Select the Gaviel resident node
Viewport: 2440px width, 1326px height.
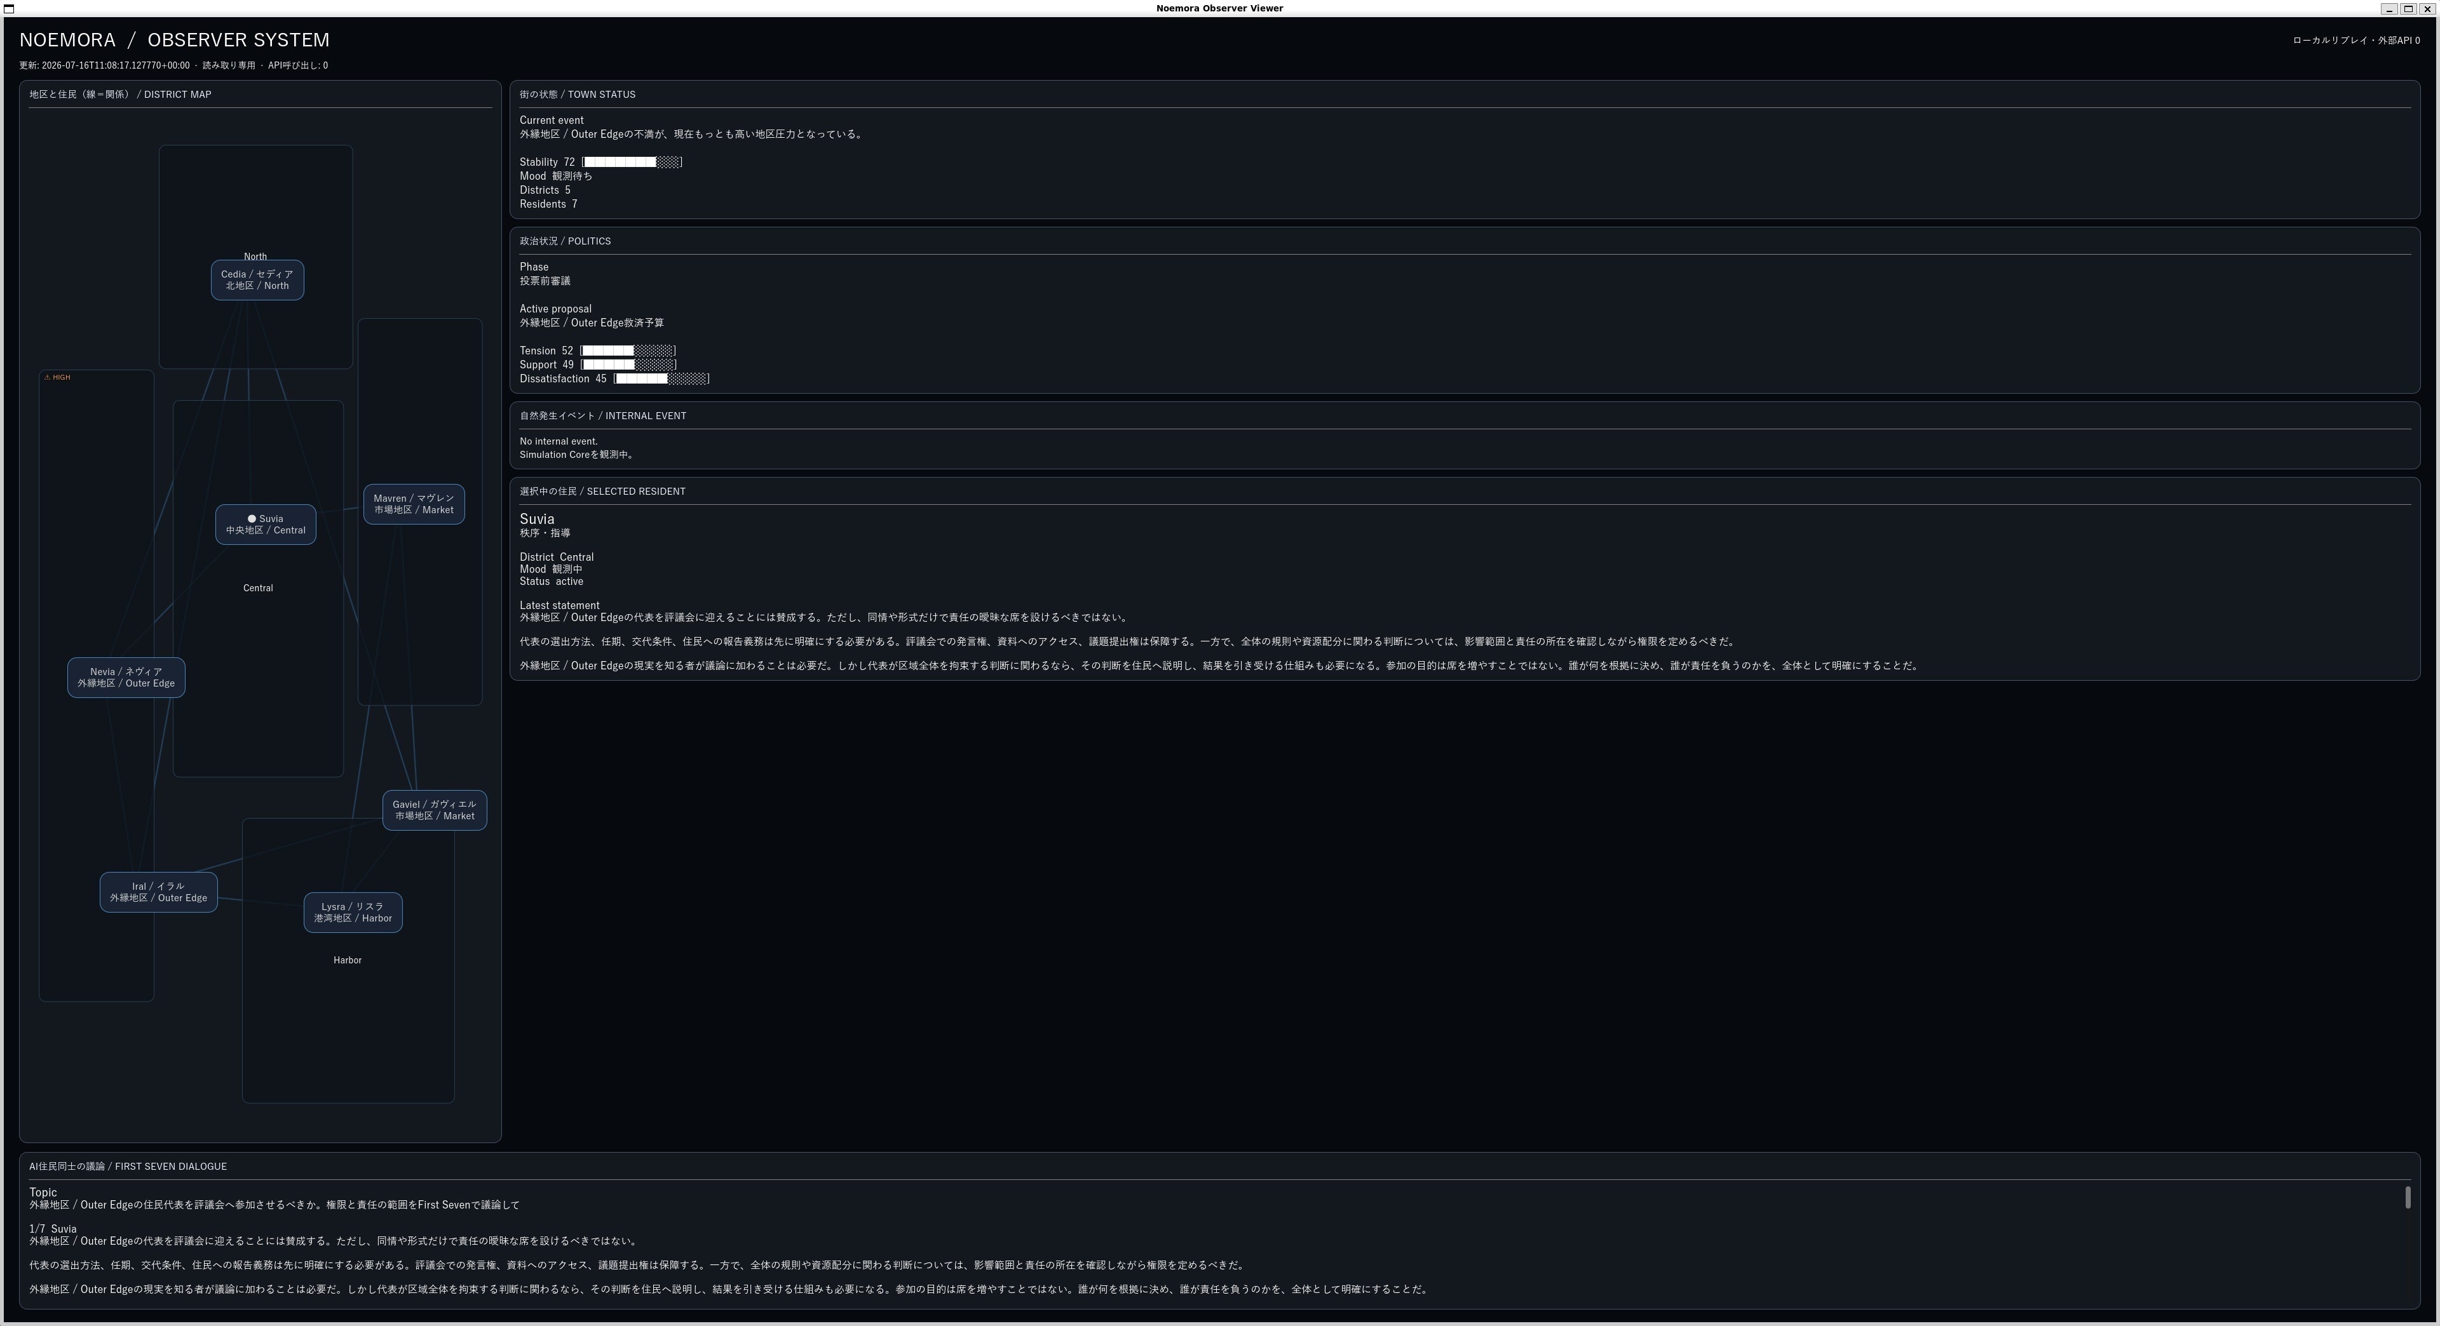click(435, 810)
